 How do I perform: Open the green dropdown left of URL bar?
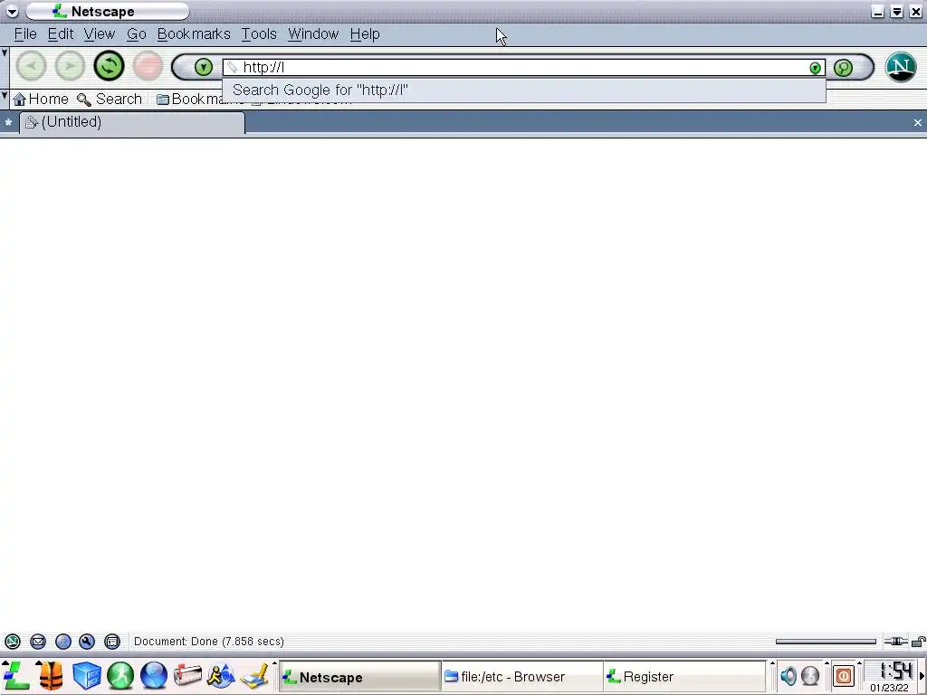[203, 67]
